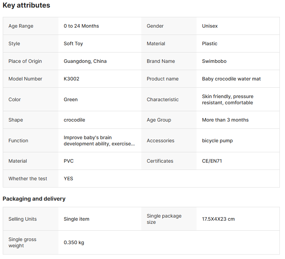Click the PVC material value

68,161
